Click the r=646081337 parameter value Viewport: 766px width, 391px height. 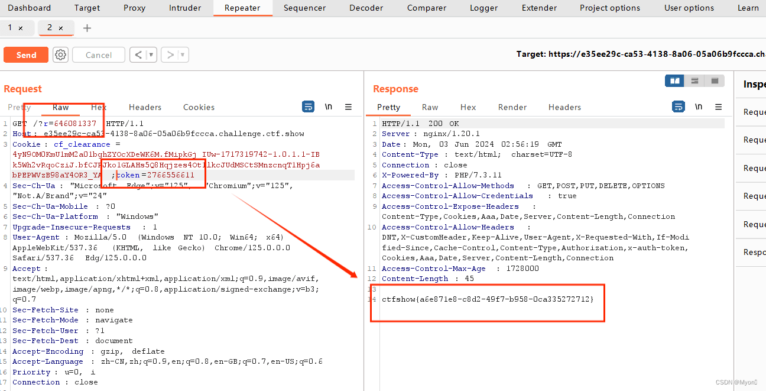[71, 124]
